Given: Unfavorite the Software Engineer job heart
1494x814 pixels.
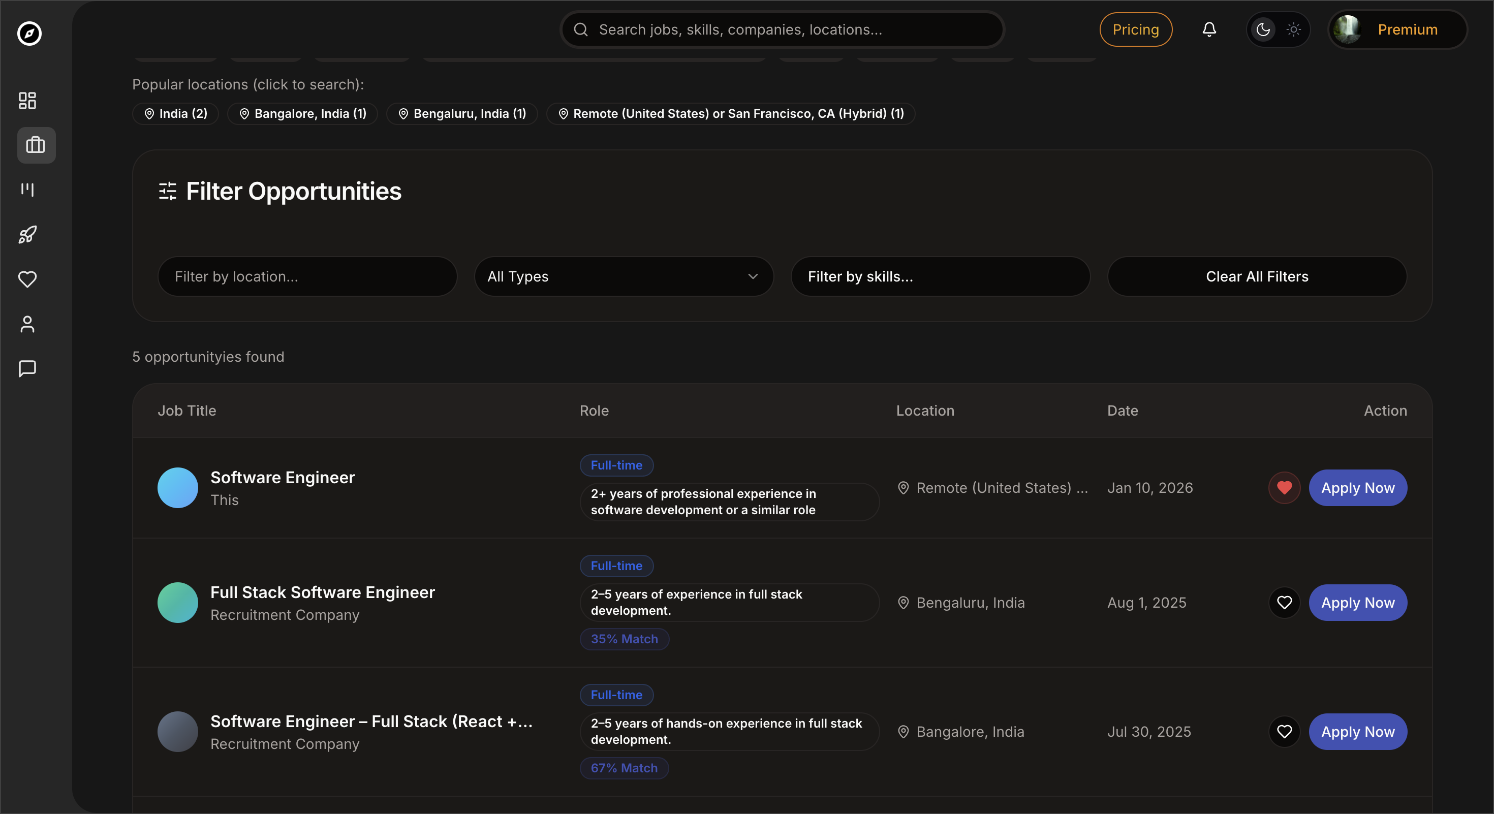Looking at the screenshot, I should (x=1284, y=488).
